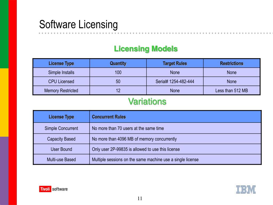This screenshot has width=273, height=205.
Task: Click the Concurrent Rules header
Action: pyautogui.click(x=109, y=117)
